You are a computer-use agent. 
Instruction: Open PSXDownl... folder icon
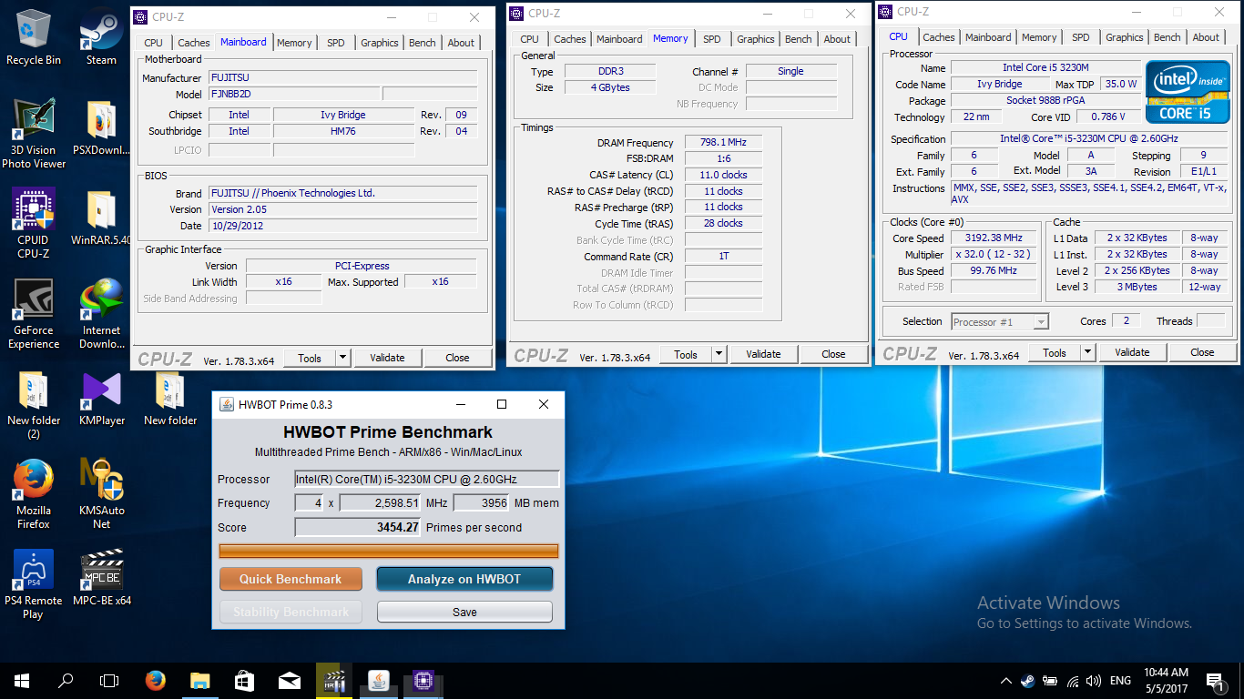click(101, 127)
